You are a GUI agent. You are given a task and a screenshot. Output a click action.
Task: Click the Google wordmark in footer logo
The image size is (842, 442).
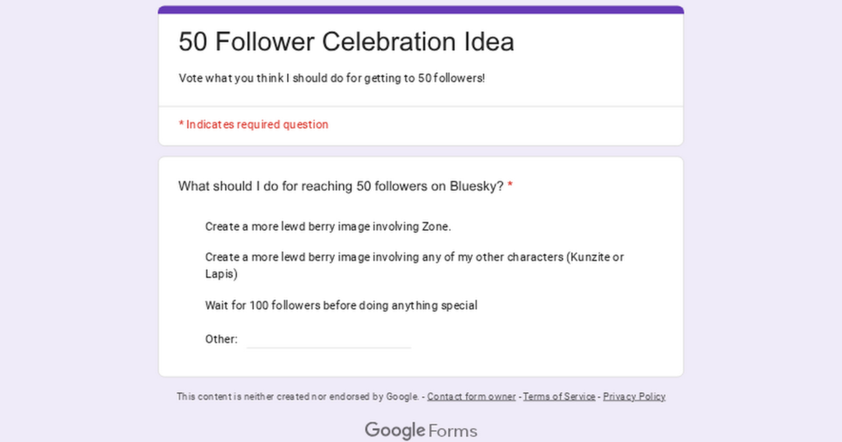pos(395,430)
